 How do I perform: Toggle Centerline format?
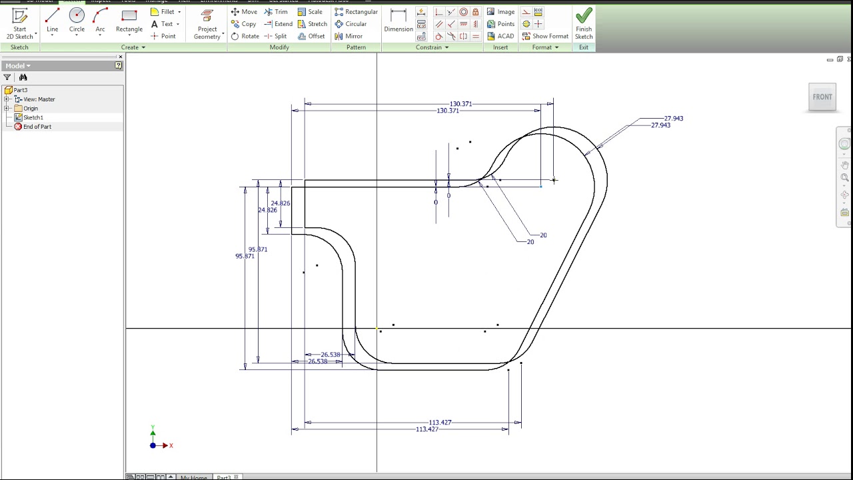[526, 24]
